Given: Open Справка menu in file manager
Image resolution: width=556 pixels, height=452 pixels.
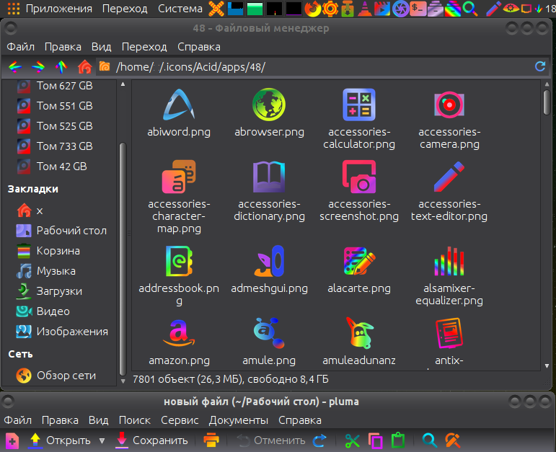Looking at the screenshot, I should pos(199,47).
